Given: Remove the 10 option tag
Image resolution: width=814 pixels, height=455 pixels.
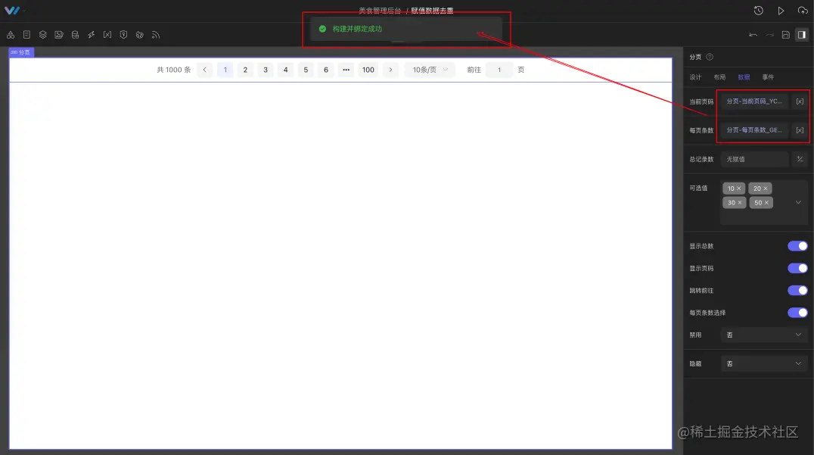Looking at the screenshot, I should click(738, 189).
